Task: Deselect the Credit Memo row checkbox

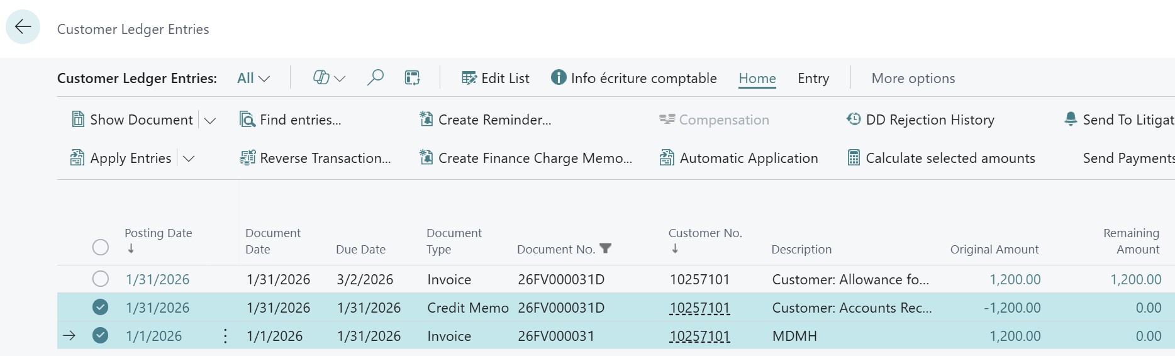Action: [100, 307]
